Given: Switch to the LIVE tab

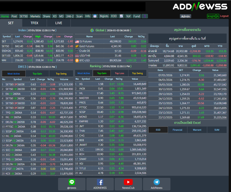Looking at the screenshot, I should [x=59, y=23].
